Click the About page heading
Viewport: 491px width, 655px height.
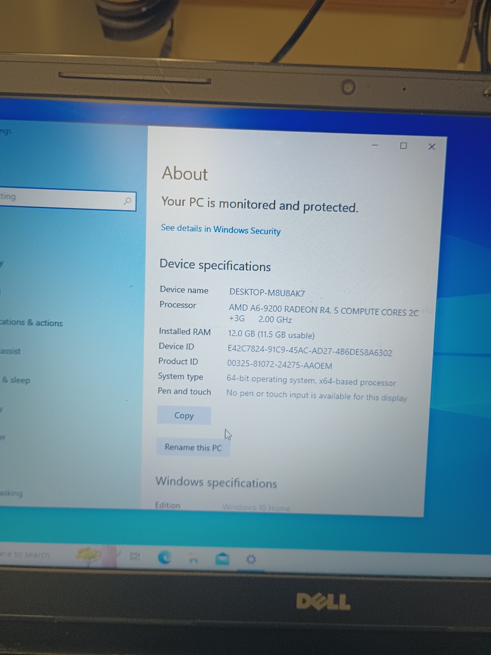[x=185, y=174]
